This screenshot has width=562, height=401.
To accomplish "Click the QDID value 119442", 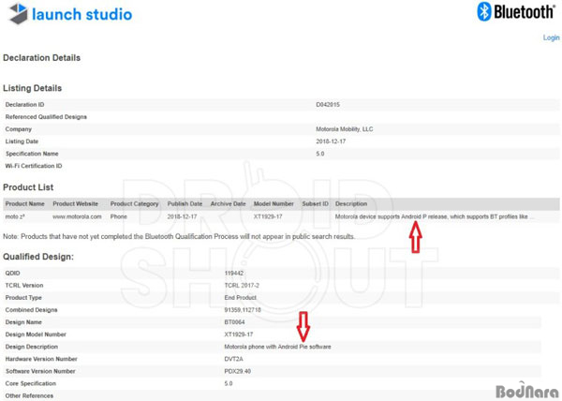I will [233, 273].
